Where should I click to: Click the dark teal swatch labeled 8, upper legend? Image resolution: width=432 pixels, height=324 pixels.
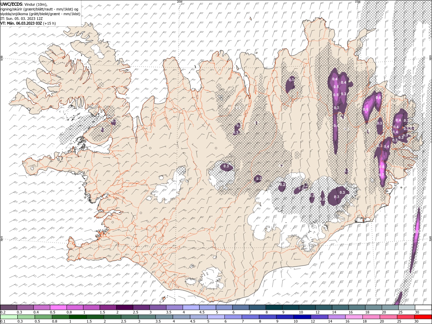click(x=273, y=307)
